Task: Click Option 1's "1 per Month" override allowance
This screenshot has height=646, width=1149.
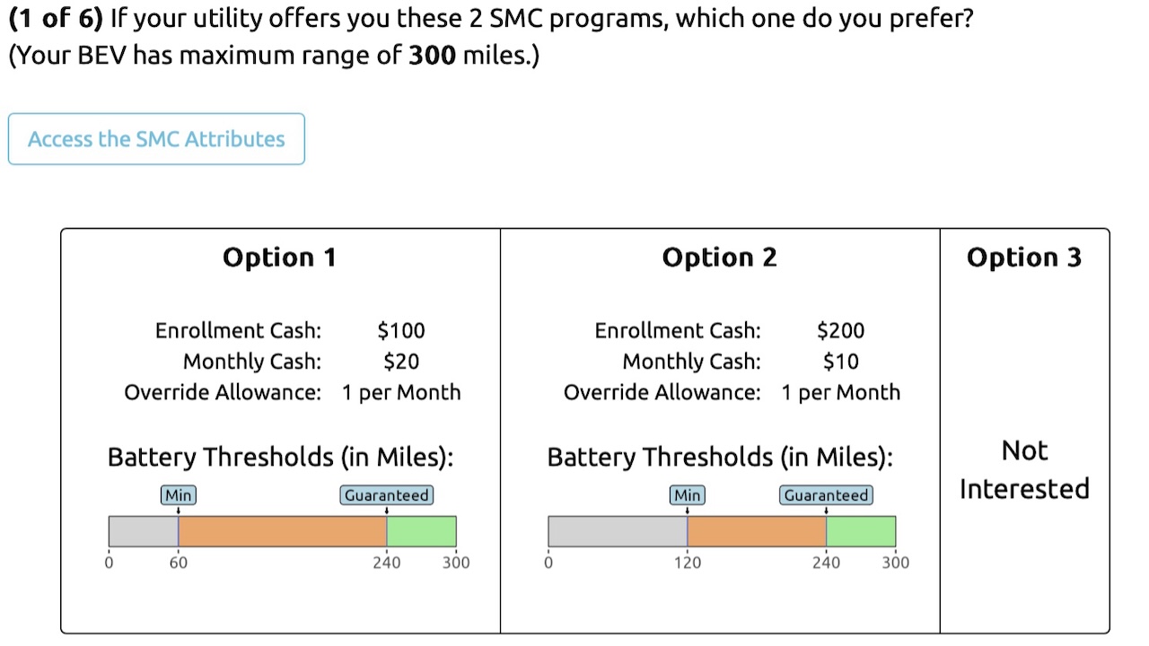Action: tap(400, 393)
